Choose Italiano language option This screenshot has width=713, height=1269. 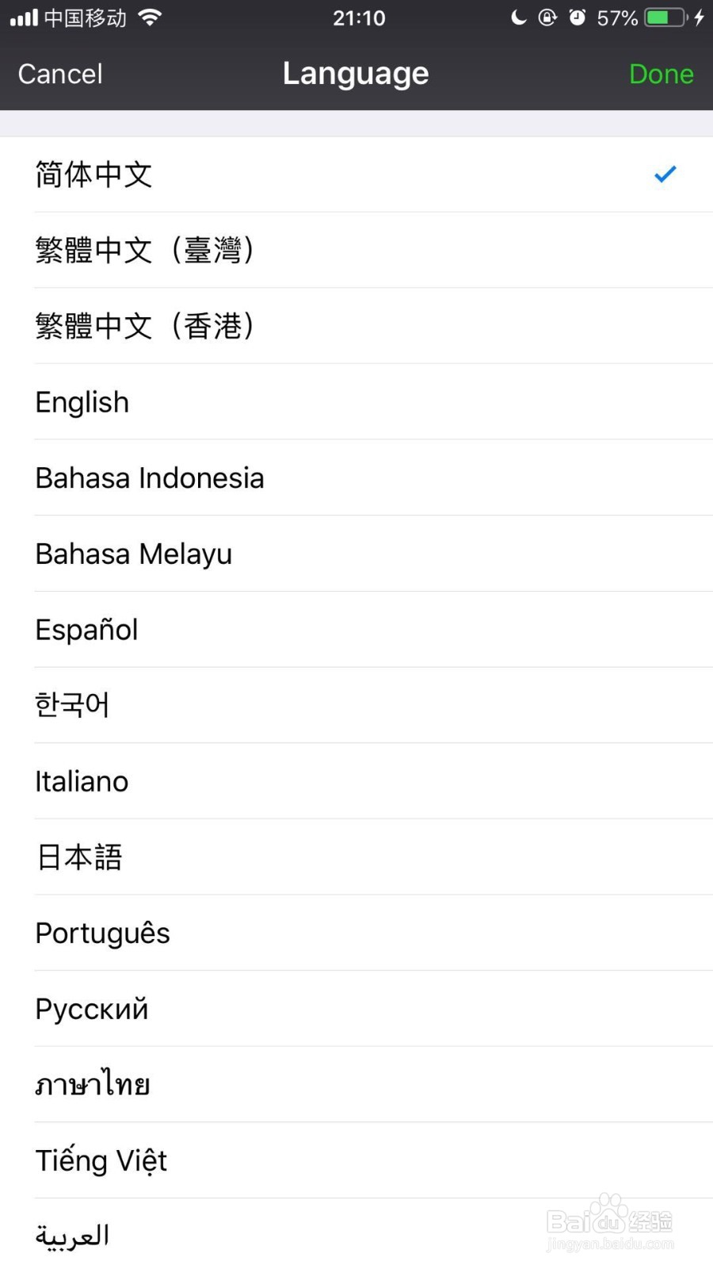(x=356, y=781)
